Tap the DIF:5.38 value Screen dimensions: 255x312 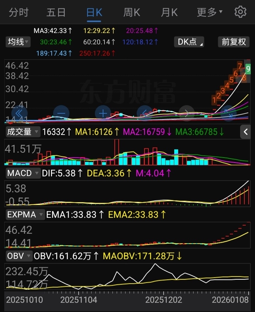point(62,173)
